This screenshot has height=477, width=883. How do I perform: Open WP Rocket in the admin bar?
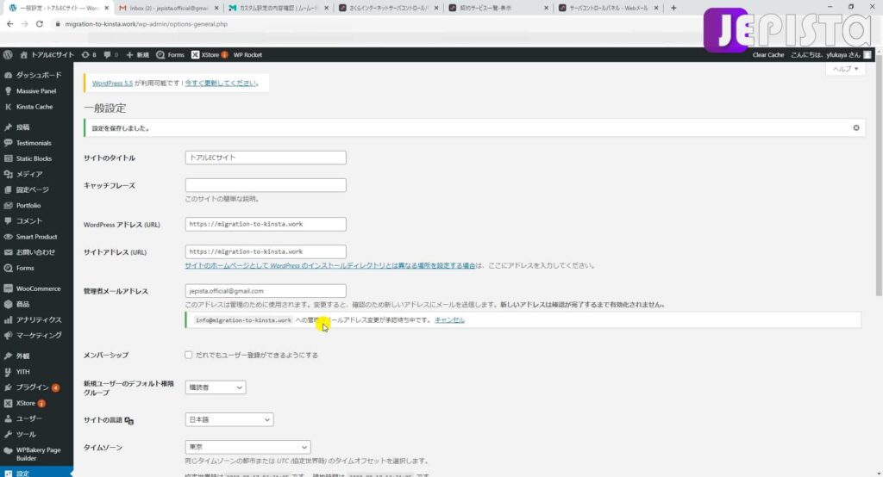[x=247, y=54]
